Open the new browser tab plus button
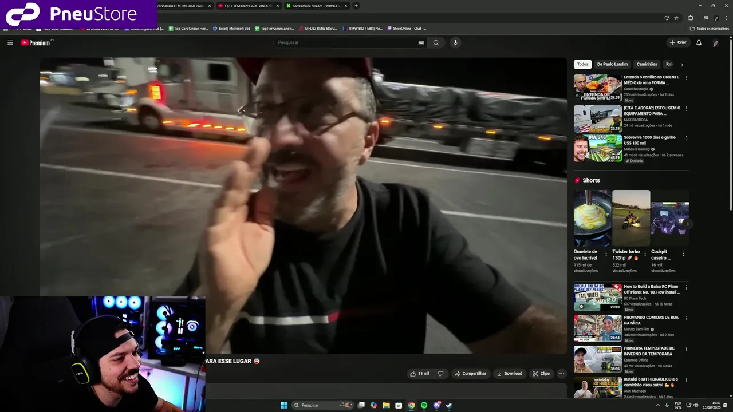The width and height of the screenshot is (733, 412). (356, 6)
